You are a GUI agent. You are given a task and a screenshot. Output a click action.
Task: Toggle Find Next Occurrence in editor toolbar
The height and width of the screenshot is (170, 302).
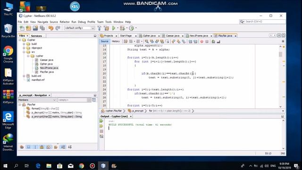(x=157, y=42)
